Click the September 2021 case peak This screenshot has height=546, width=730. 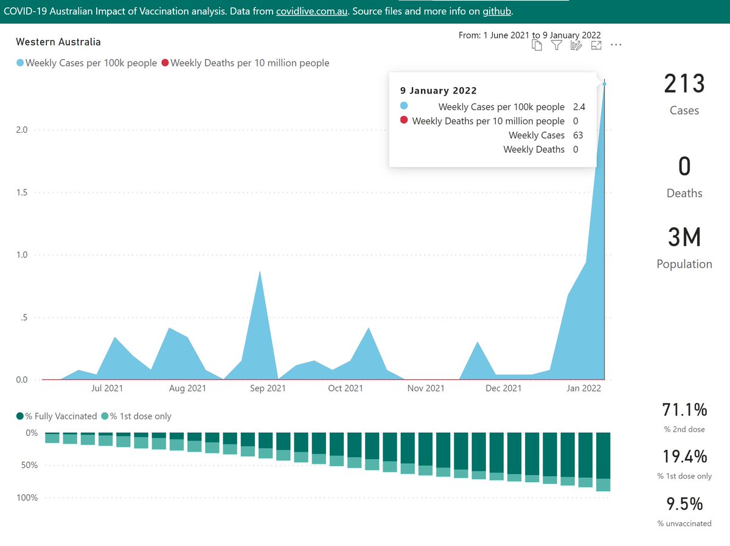260,272
